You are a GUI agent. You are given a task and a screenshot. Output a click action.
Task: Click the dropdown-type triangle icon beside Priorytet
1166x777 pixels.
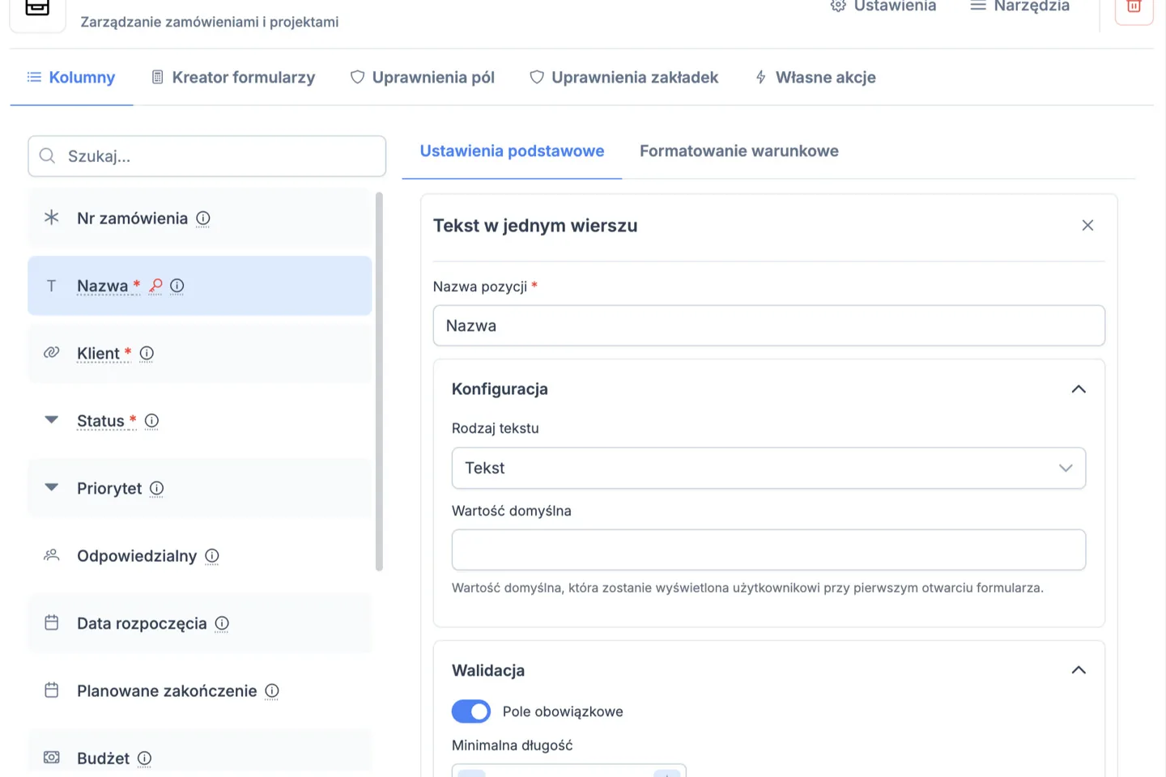click(51, 487)
